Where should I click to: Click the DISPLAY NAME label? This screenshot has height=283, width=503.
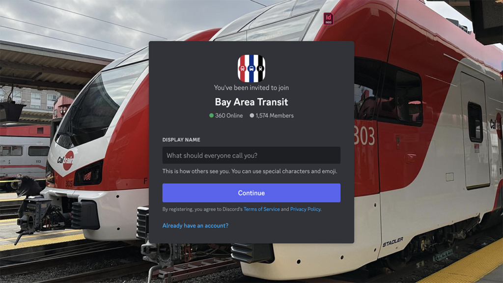(181, 140)
